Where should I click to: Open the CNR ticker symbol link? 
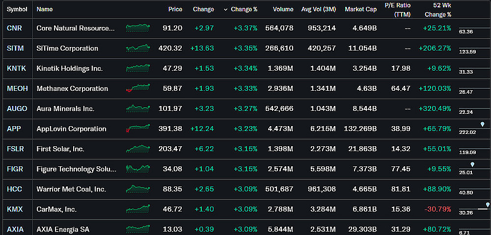click(14, 28)
